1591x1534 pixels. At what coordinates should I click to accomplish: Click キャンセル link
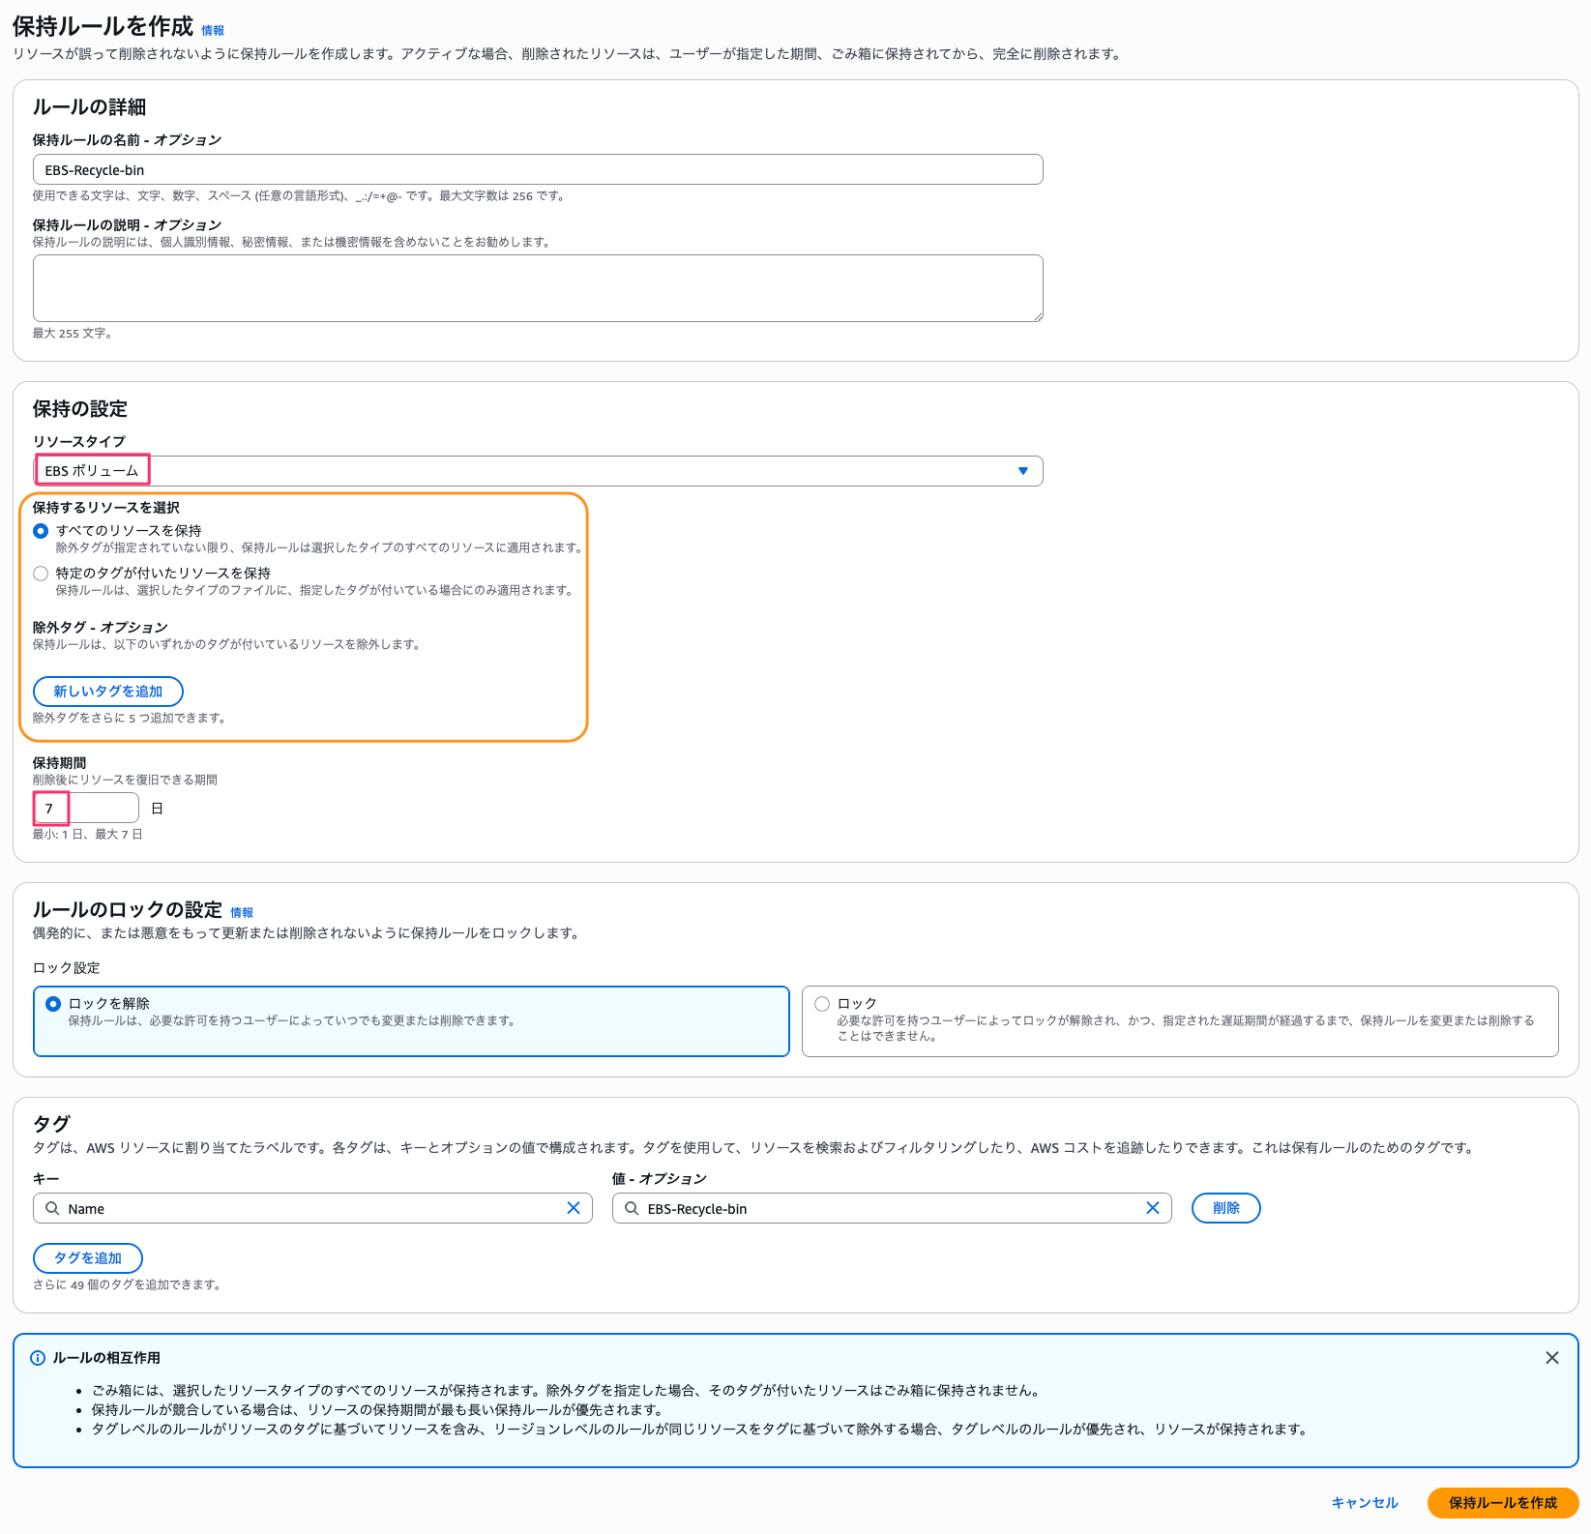point(1364,1503)
